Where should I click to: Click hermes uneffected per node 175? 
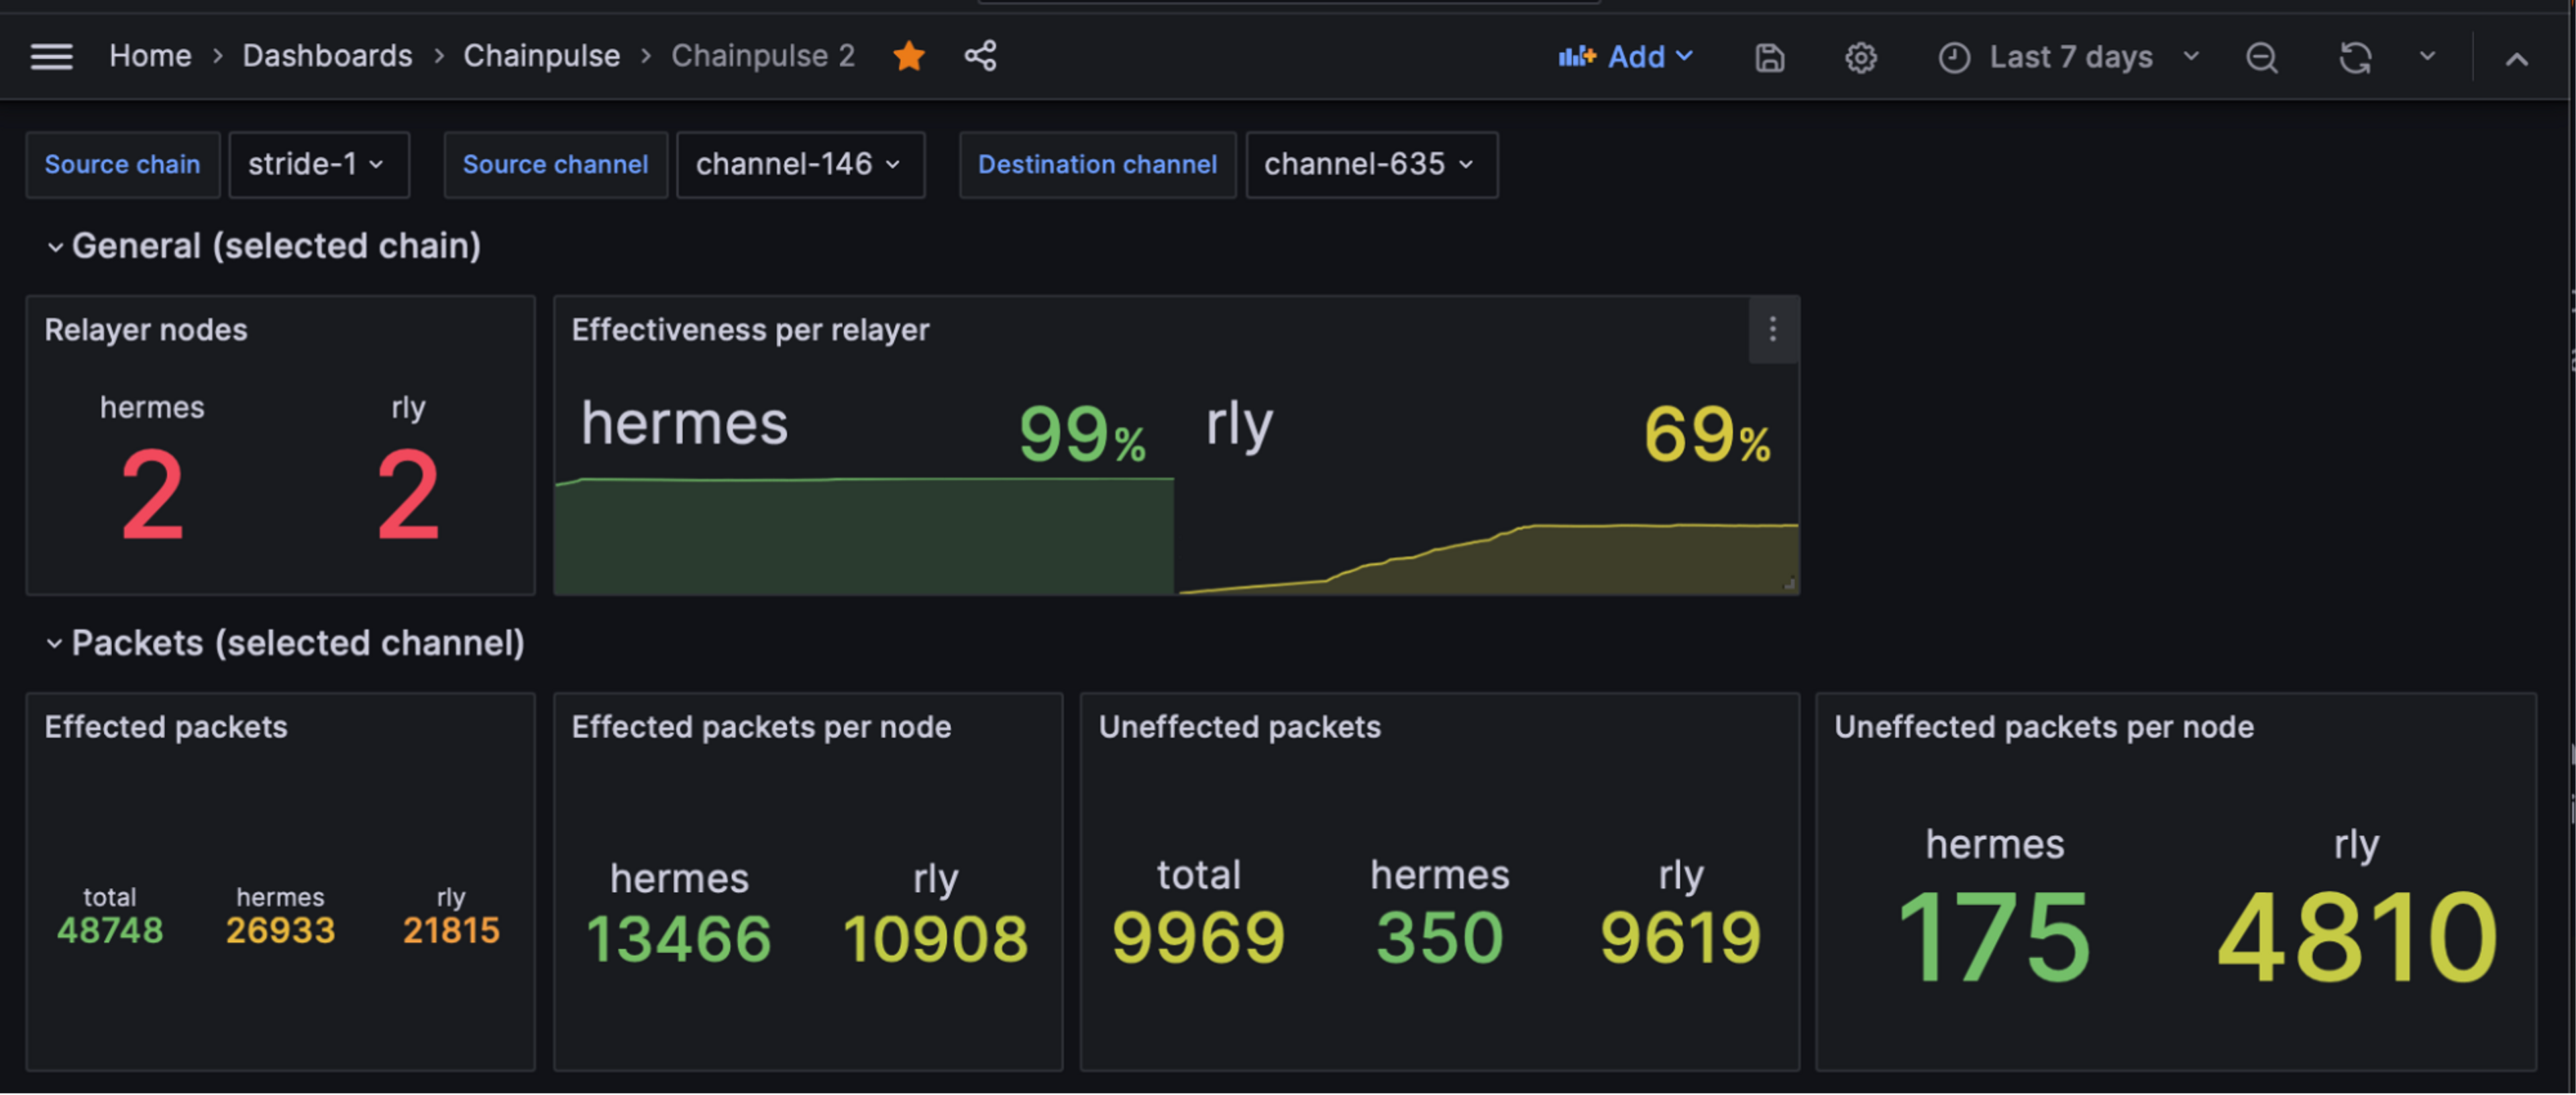1994,937
